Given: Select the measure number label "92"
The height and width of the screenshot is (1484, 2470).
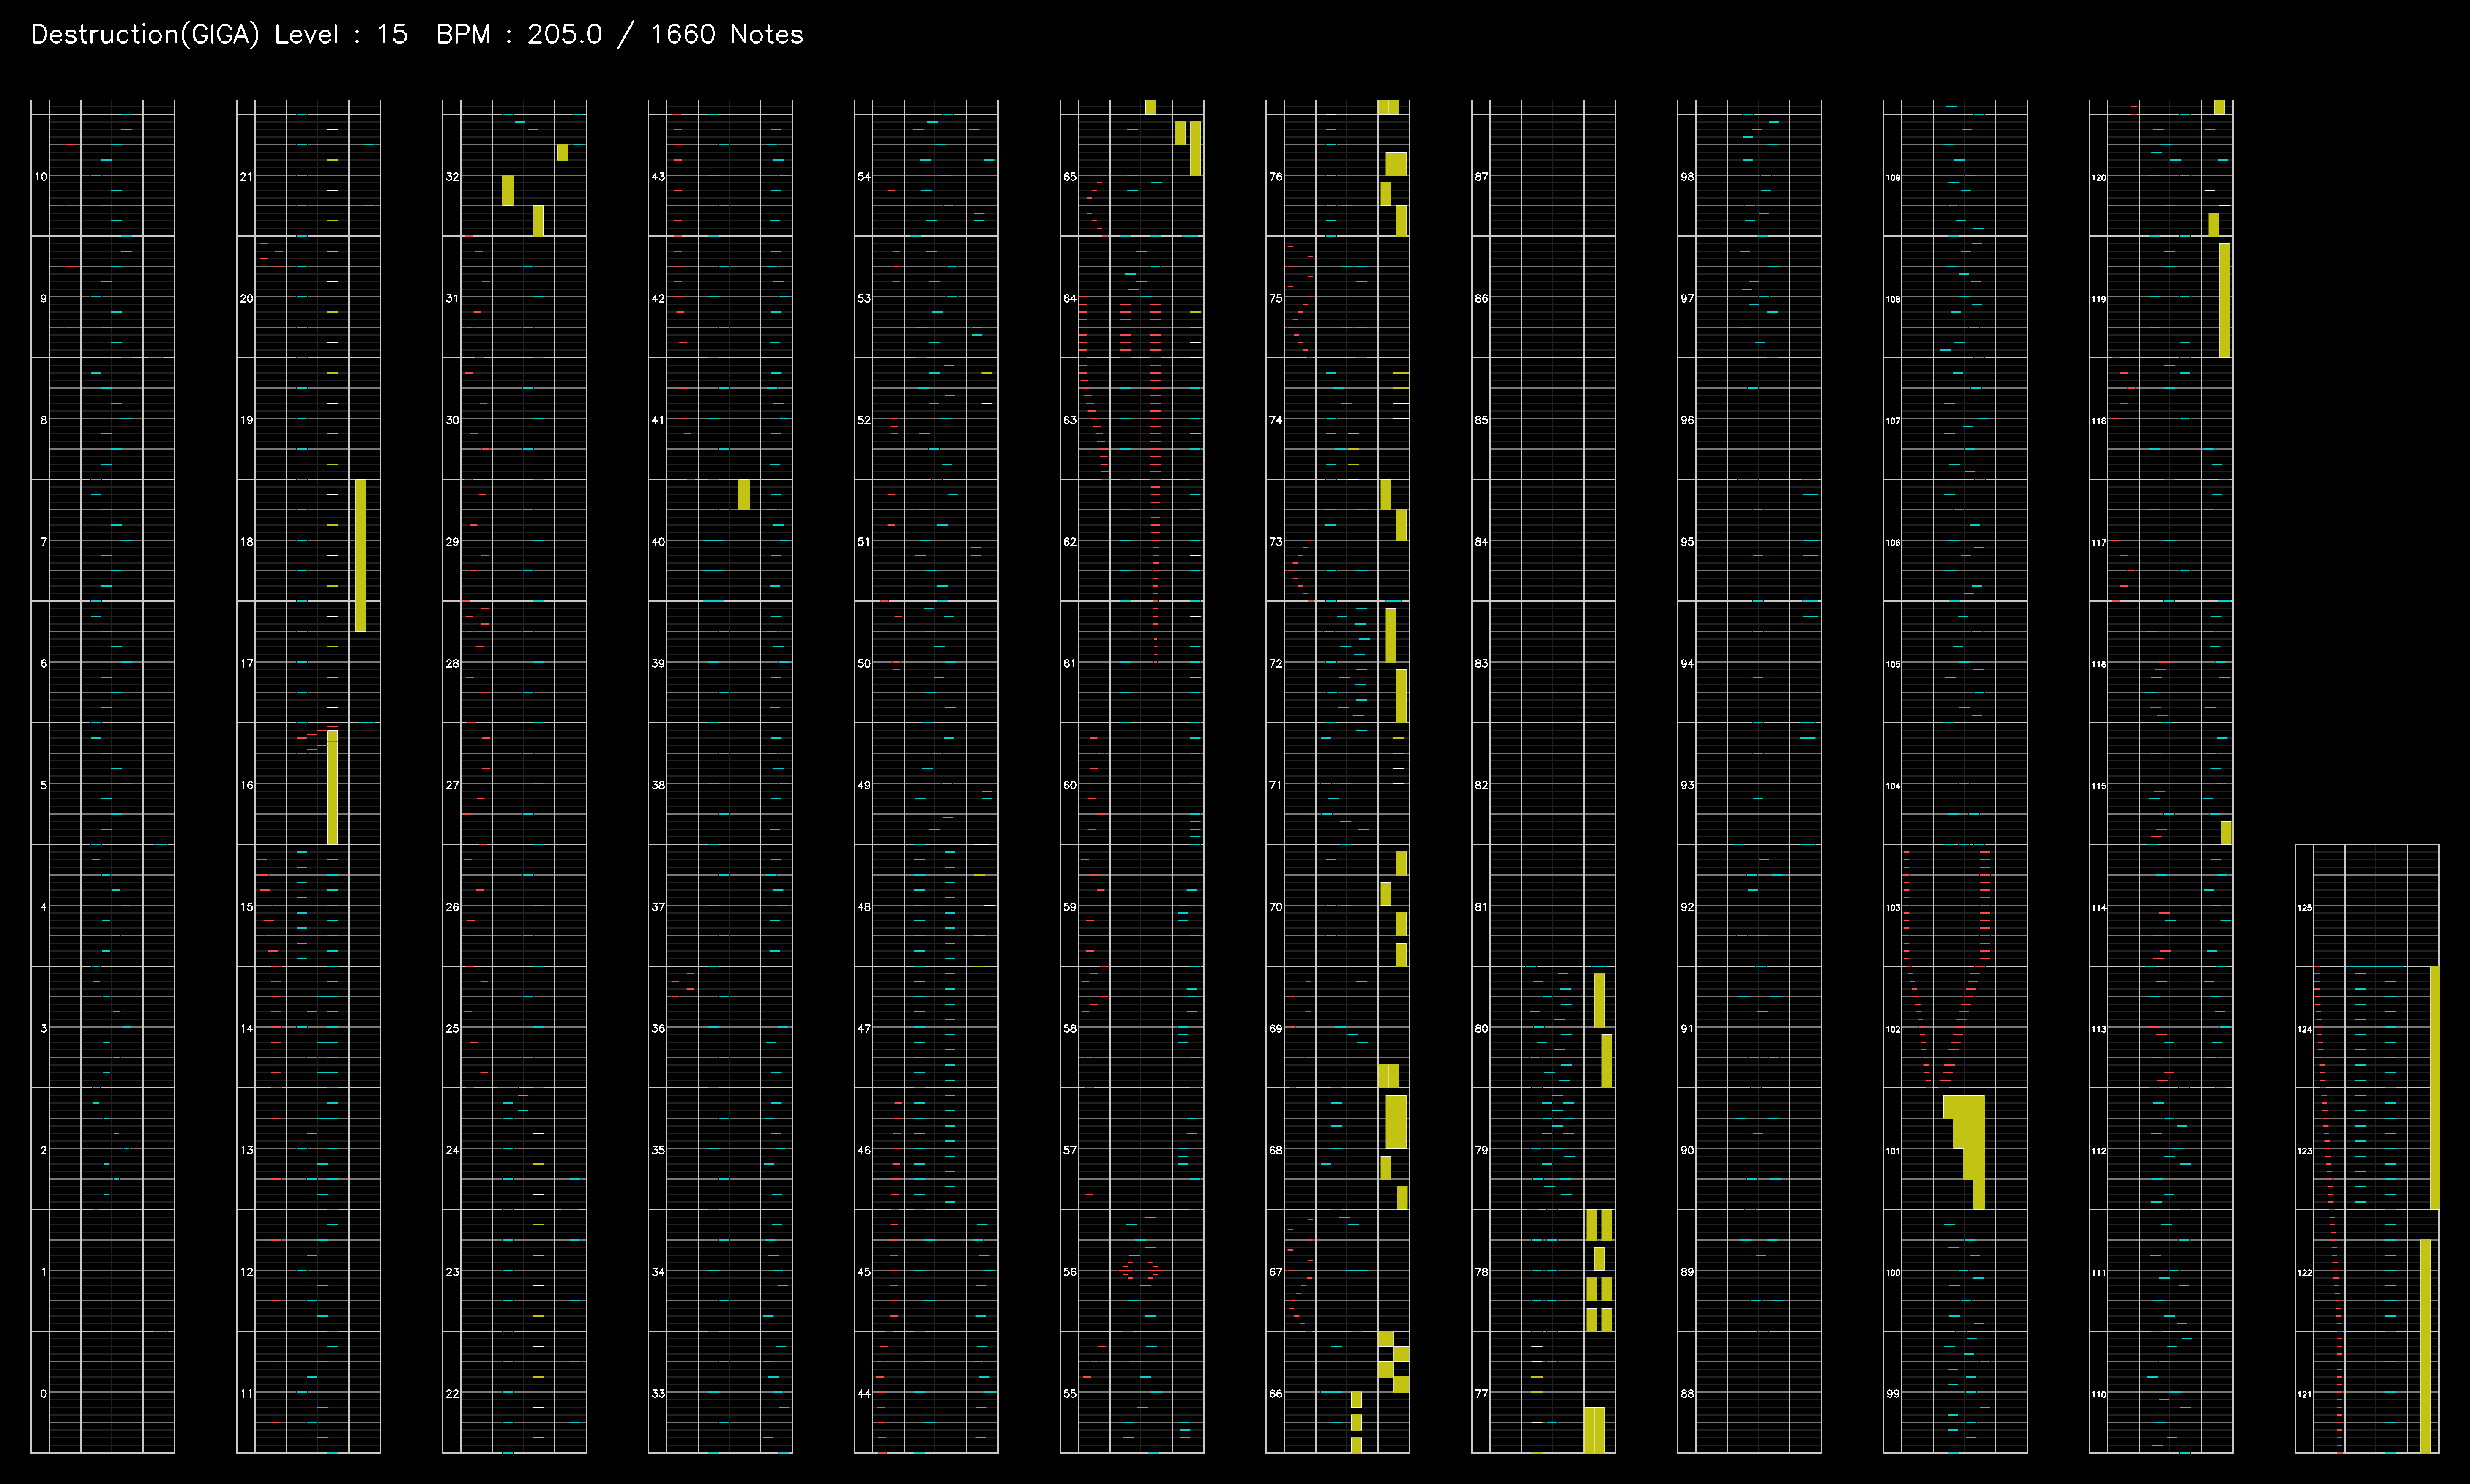Looking at the screenshot, I should [x=1688, y=907].
